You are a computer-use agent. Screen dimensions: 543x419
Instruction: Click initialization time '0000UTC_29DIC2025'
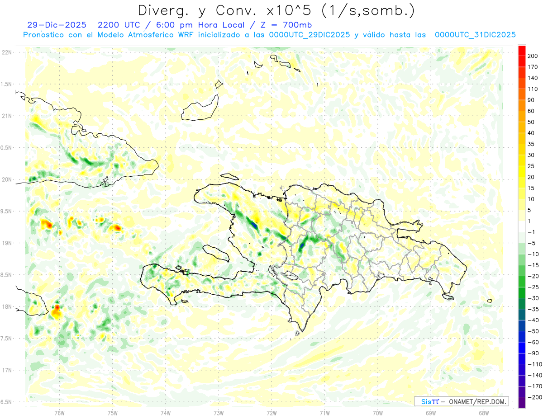(309, 35)
